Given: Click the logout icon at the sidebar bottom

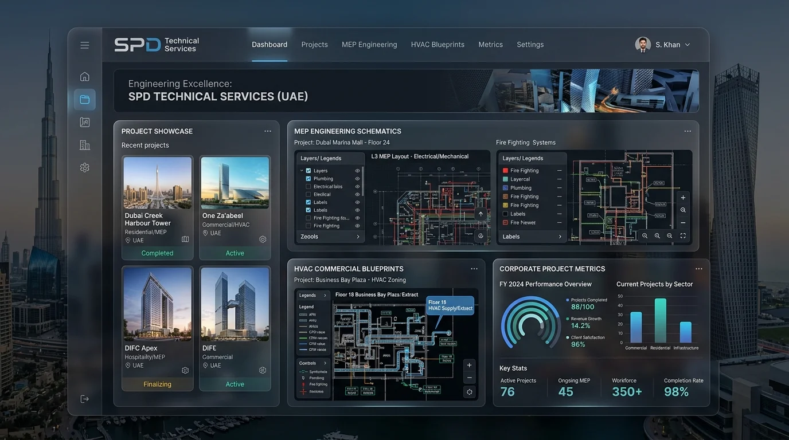Looking at the screenshot, I should click(x=85, y=399).
